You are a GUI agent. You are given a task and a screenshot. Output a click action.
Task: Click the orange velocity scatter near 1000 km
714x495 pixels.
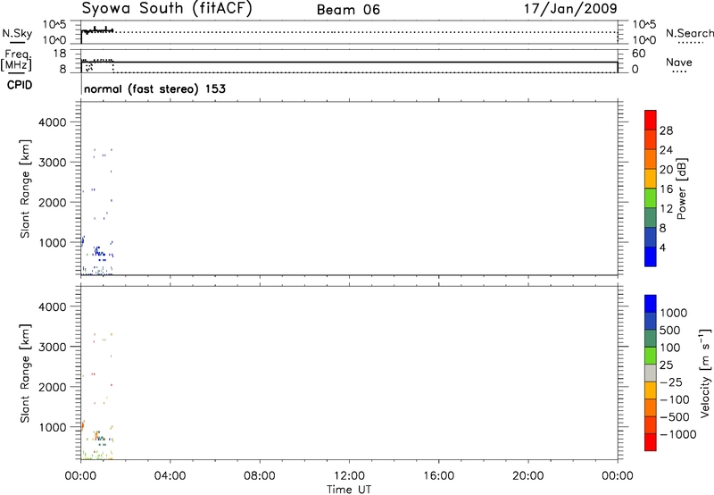83,425
